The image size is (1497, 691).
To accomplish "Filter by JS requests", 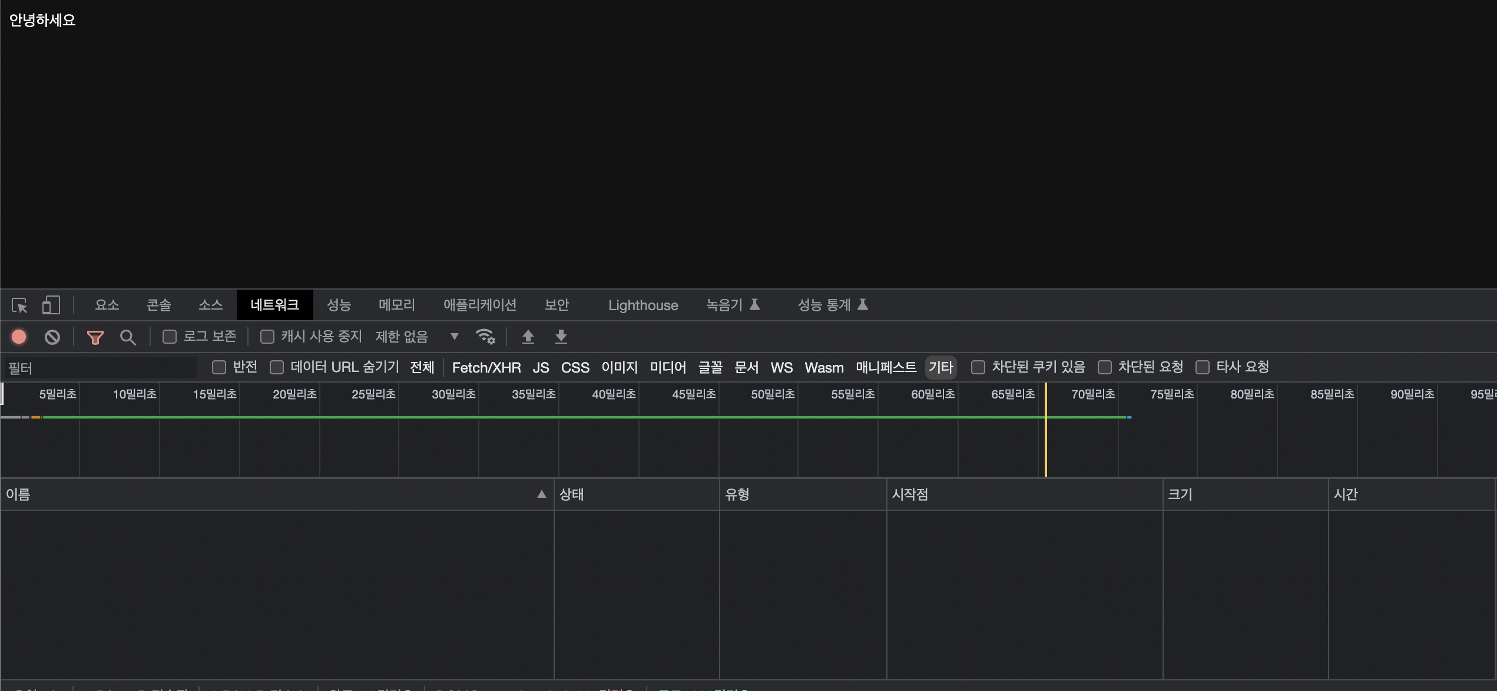I will pyautogui.click(x=541, y=367).
